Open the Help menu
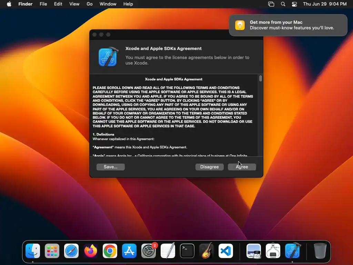353x265 pixels. [128, 4]
